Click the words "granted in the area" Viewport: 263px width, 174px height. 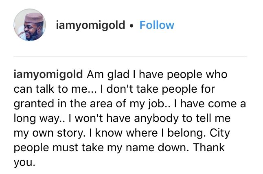58,104
